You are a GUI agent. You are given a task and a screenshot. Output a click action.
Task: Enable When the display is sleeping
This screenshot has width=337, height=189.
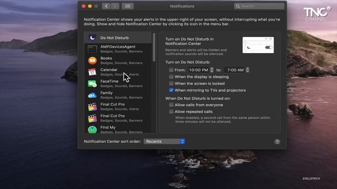click(x=171, y=77)
